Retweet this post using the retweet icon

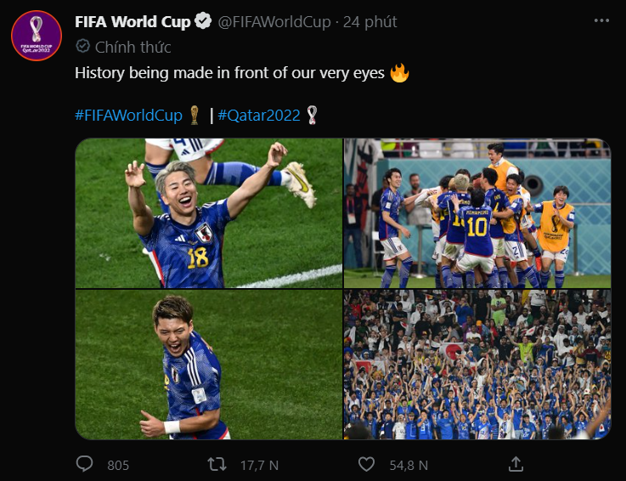217,464
